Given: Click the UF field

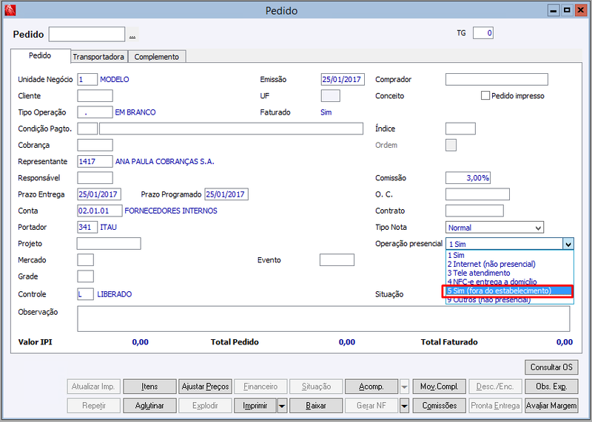Looking at the screenshot, I should [330, 96].
